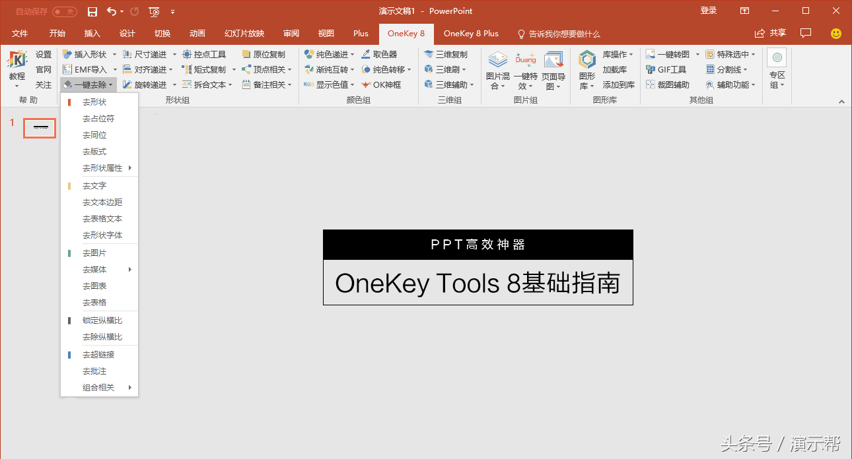This screenshot has width=852, height=459.
Task: Open the 页面导图 page export tool
Action: point(553,70)
